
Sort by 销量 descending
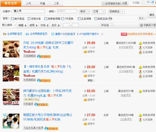pyautogui.click(x=22, y=25)
